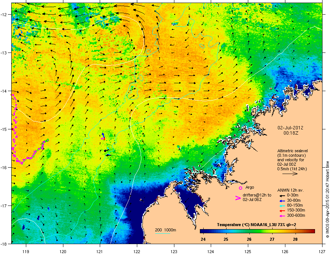Click the IMOS Hobart time copyright text
This screenshot has width=330, height=255.
point(327,199)
